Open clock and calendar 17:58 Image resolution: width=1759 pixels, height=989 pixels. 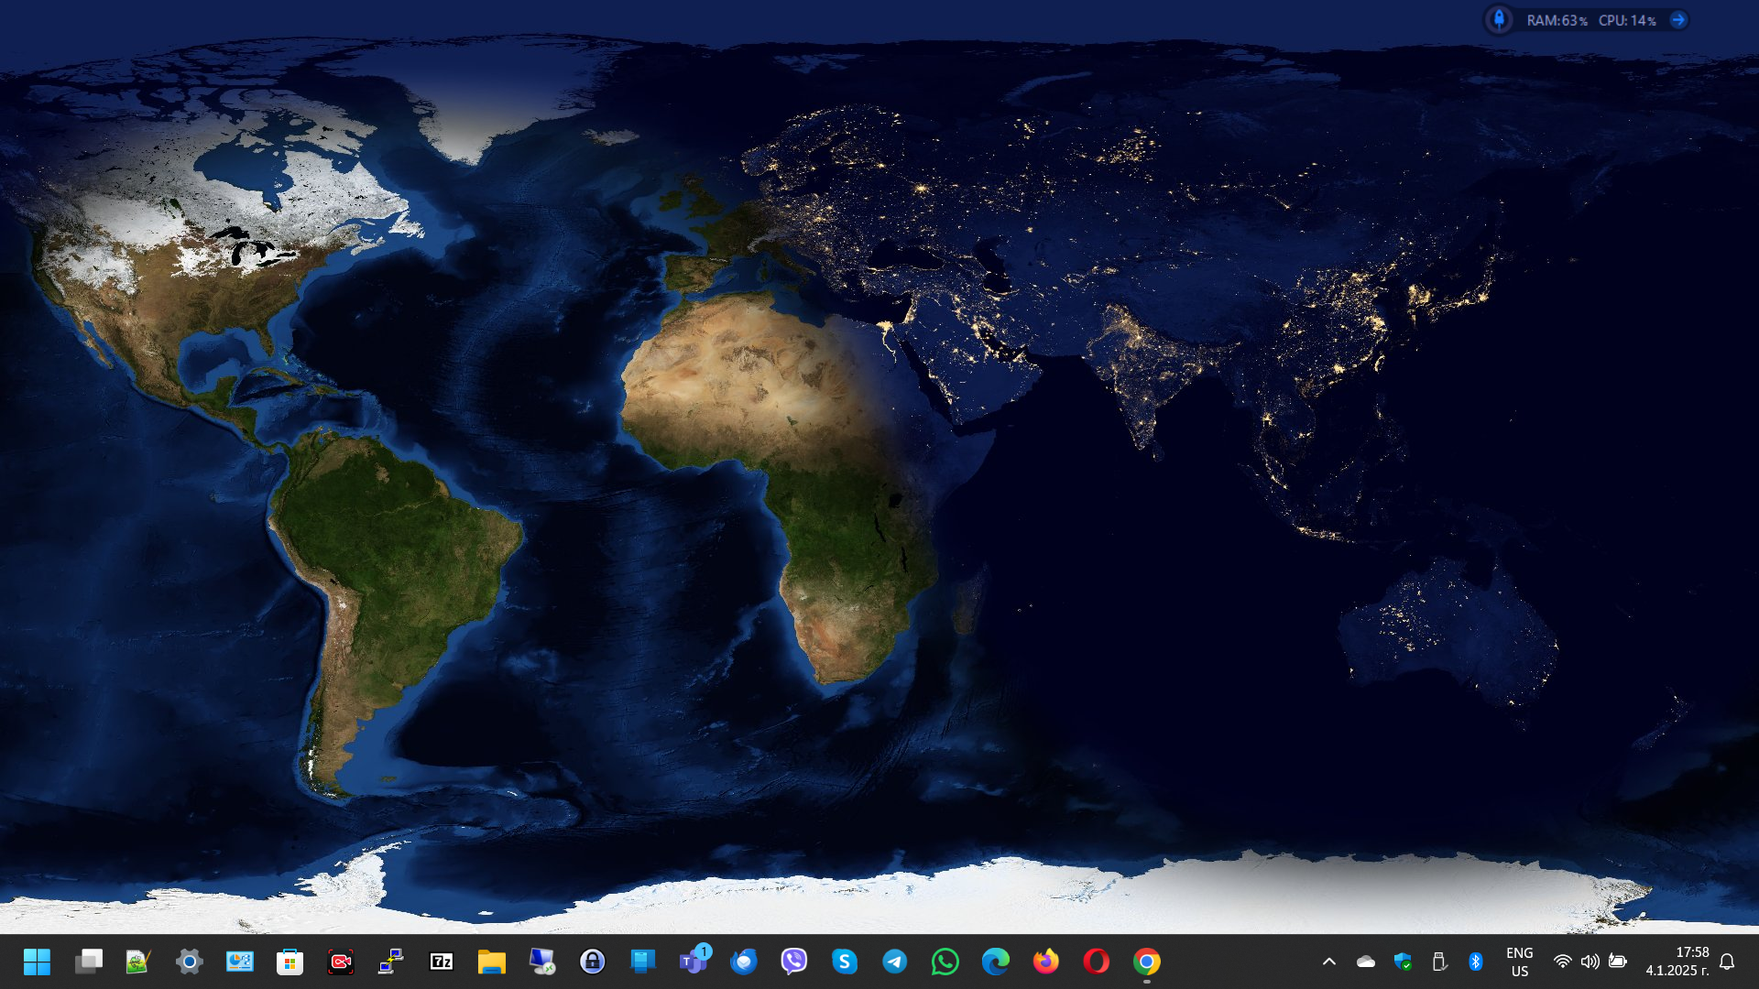pos(1677,962)
